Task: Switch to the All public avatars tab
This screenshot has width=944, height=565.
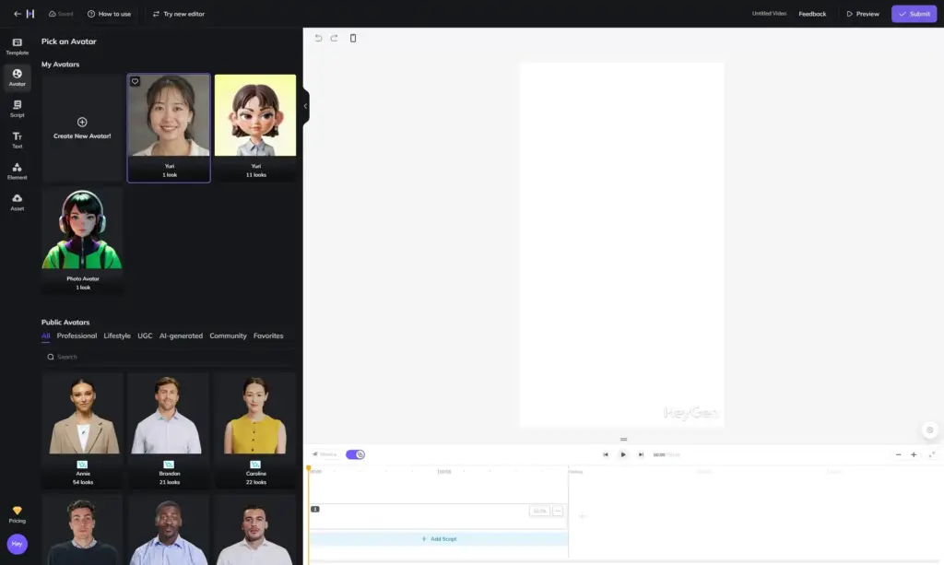Action: pyautogui.click(x=46, y=335)
